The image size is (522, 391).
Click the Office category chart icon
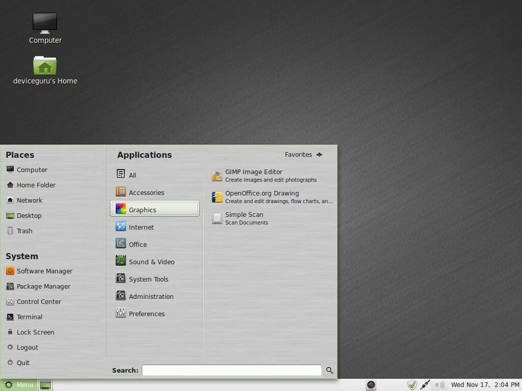[120, 243]
